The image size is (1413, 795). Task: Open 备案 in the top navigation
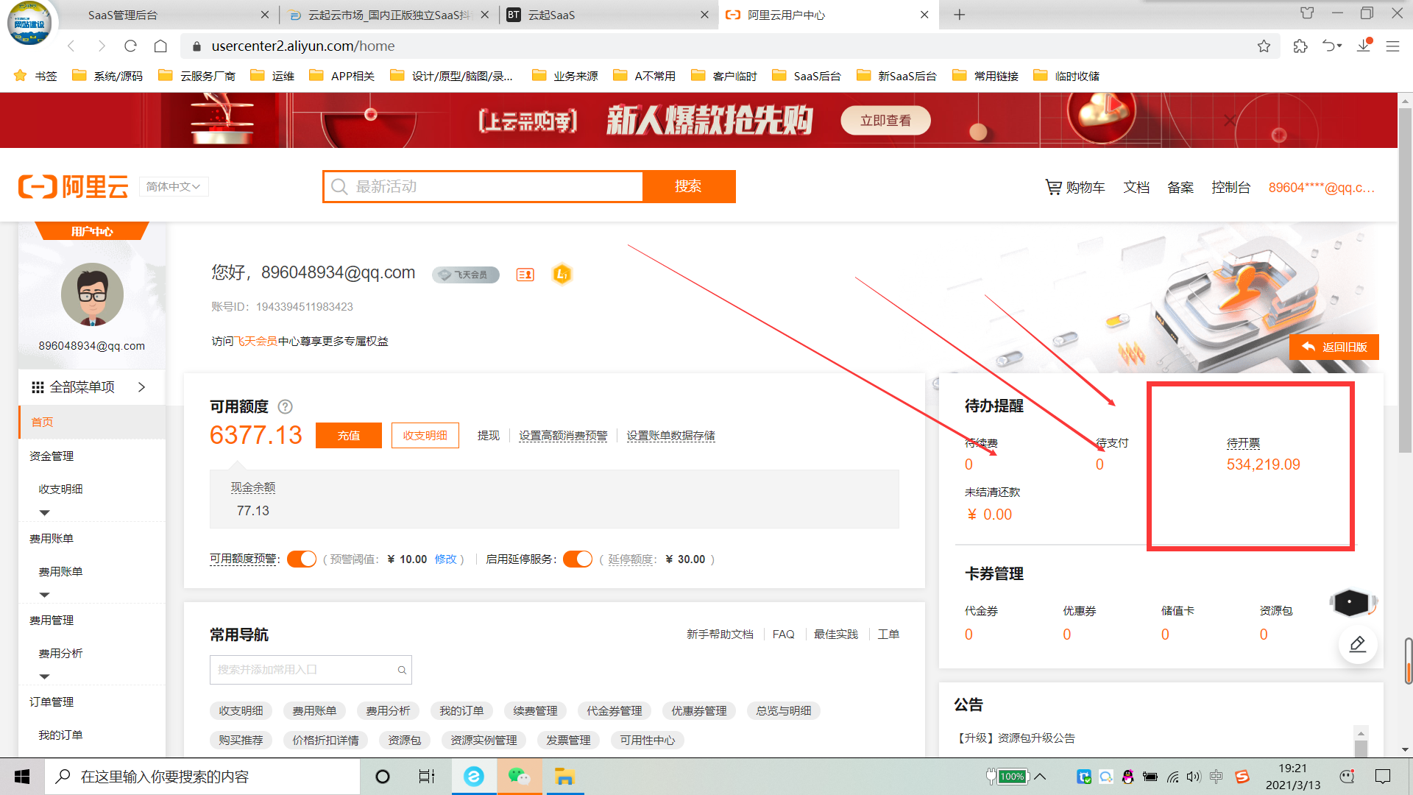pyautogui.click(x=1180, y=188)
